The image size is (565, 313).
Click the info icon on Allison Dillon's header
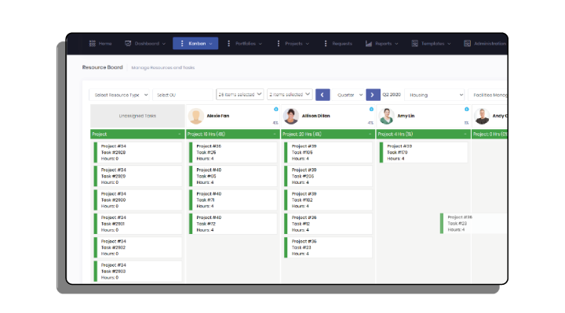(x=371, y=109)
